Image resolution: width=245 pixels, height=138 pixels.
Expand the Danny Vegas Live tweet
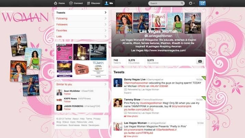(x=128, y=93)
